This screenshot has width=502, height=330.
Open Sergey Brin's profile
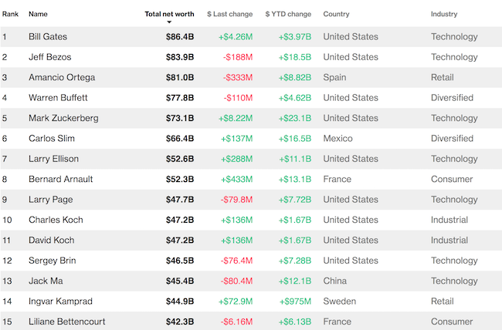(x=53, y=261)
